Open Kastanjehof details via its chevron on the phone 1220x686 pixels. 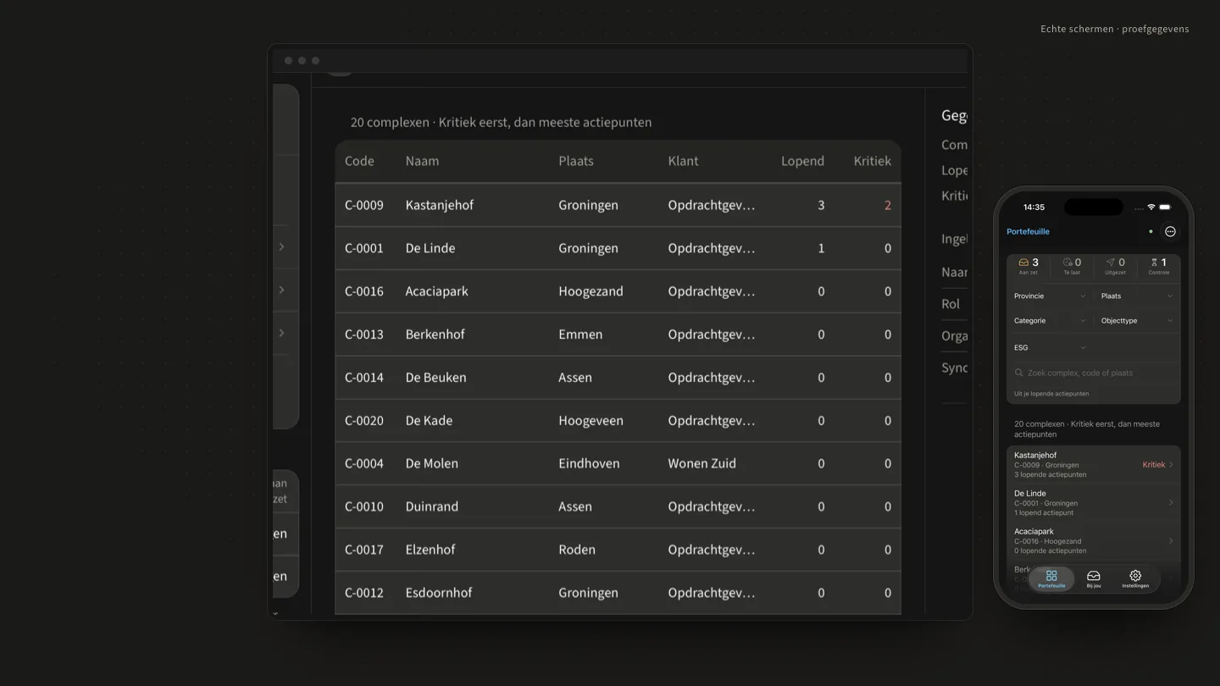pos(1171,465)
